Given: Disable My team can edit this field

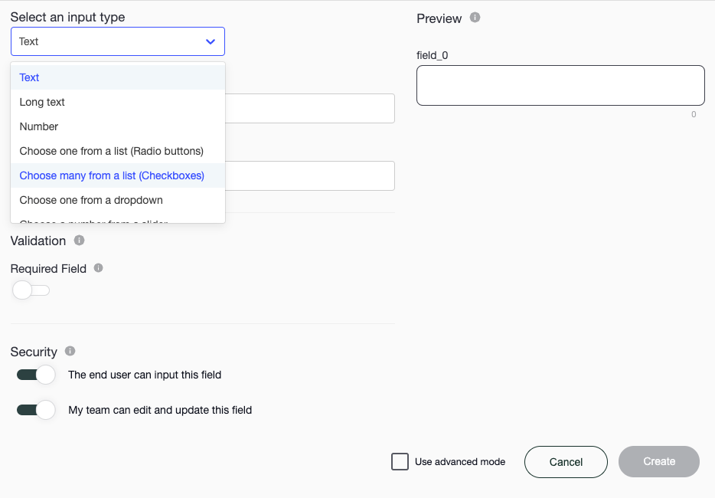Looking at the screenshot, I should click(36, 410).
